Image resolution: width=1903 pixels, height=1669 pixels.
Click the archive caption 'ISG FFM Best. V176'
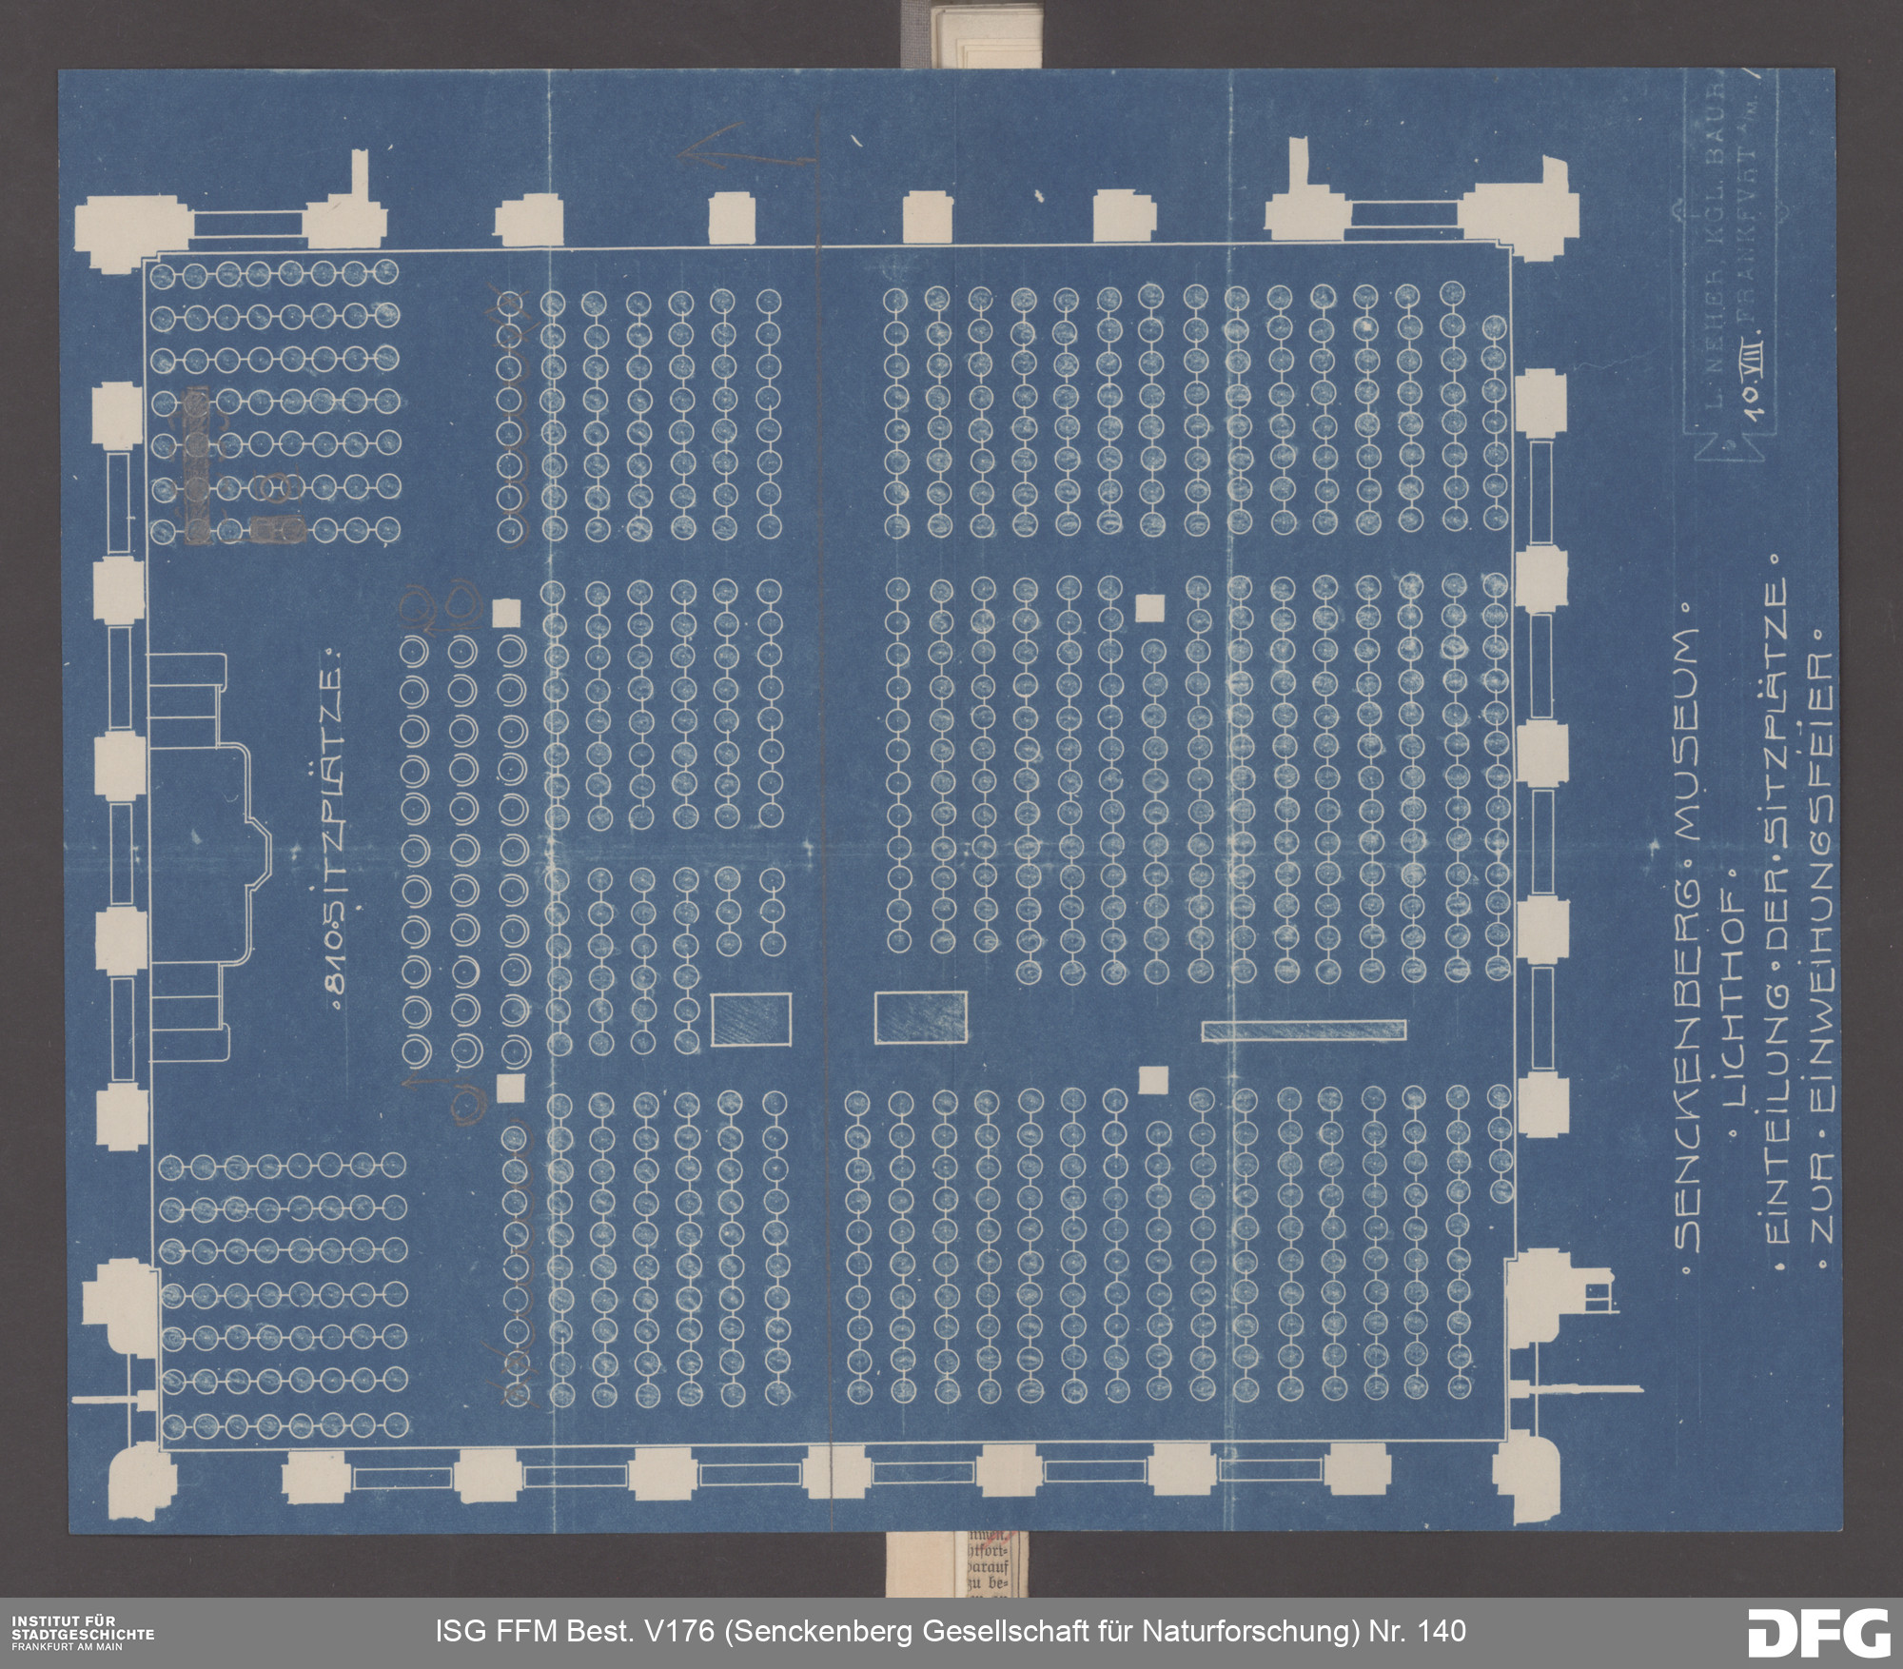tap(950, 1631)
